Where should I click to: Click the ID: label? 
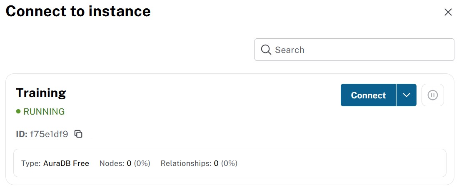point(22,134)
